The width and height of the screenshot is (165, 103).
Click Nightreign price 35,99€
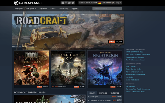point(119,87)
